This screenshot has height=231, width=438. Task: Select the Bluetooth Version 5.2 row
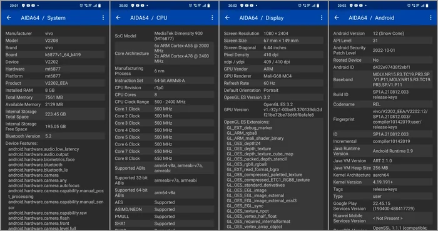(x=55, y=136)
